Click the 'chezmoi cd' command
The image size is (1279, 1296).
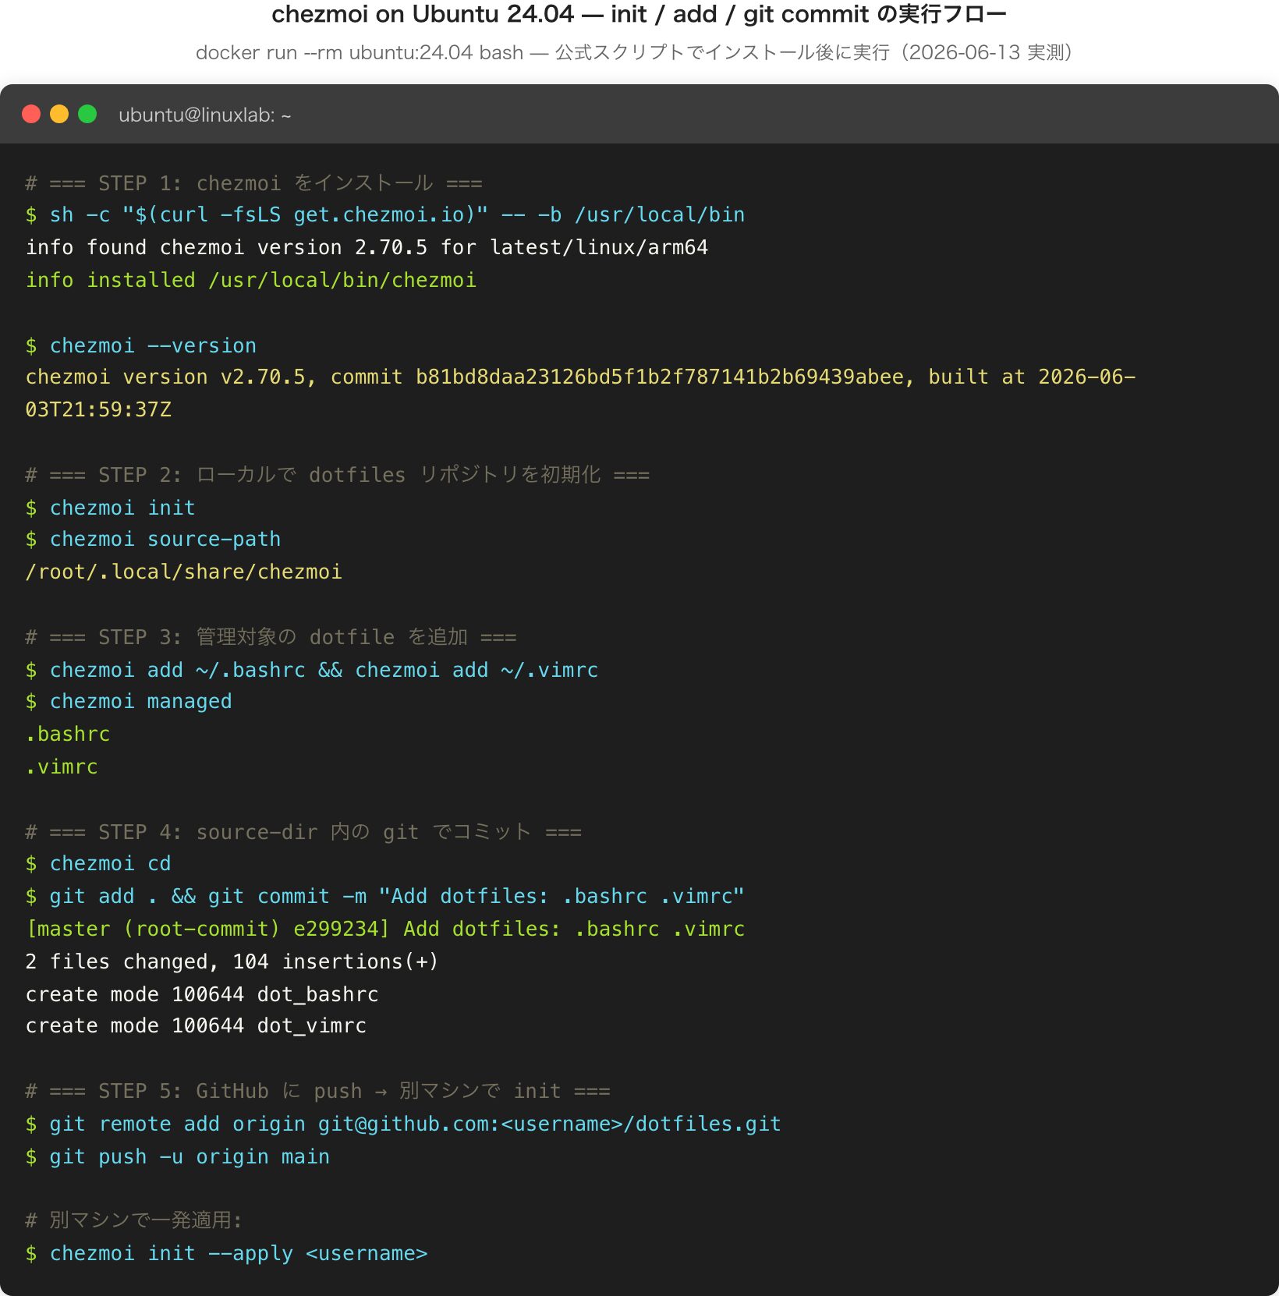pyautogui.click(x=98, y=864)
